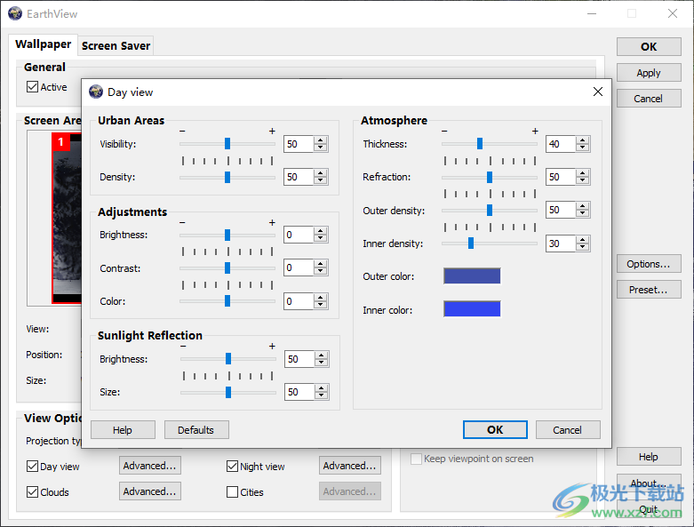
Task: Increase Atmosphere Thickness with up arrow
Action: (582, 140)
